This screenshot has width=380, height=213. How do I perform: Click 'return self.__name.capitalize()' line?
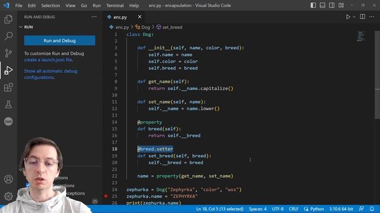coord(191,88)
